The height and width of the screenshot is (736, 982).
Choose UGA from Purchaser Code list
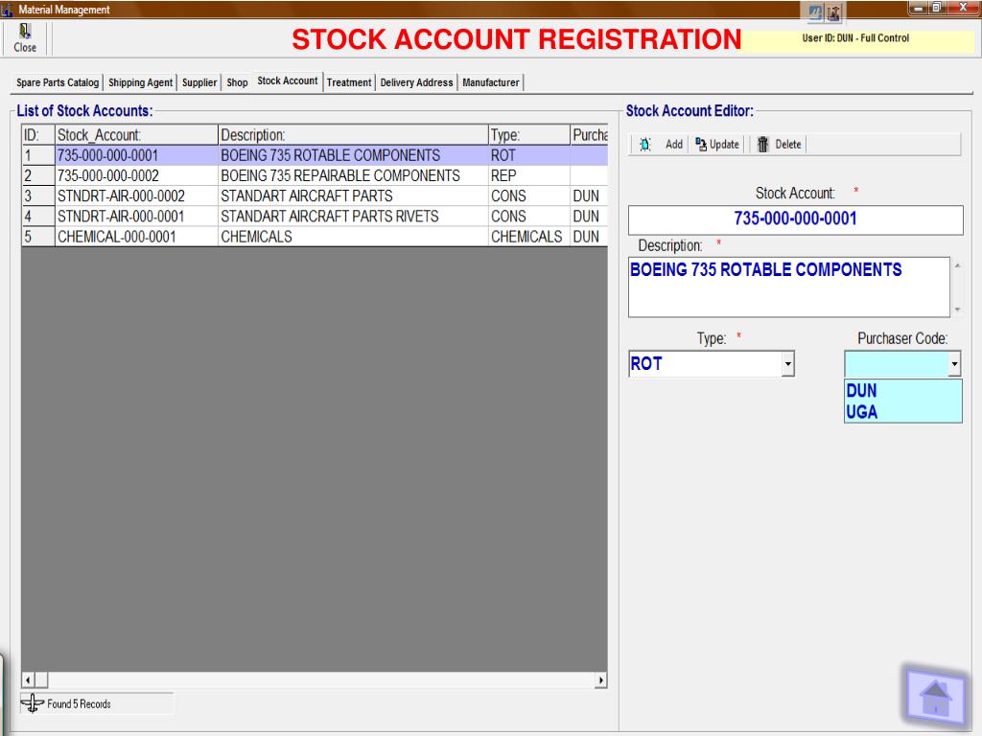902,412
